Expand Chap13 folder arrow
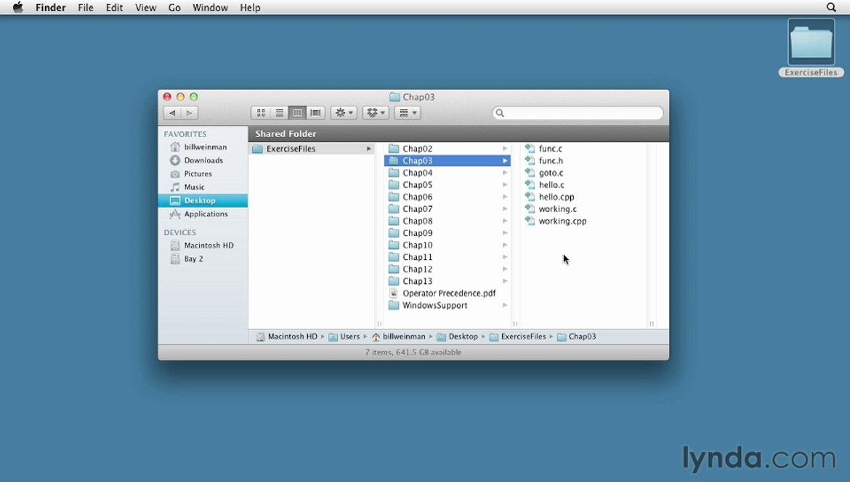Image resolution: width=850 pixels, height=482 pixels. pos(505,281)
